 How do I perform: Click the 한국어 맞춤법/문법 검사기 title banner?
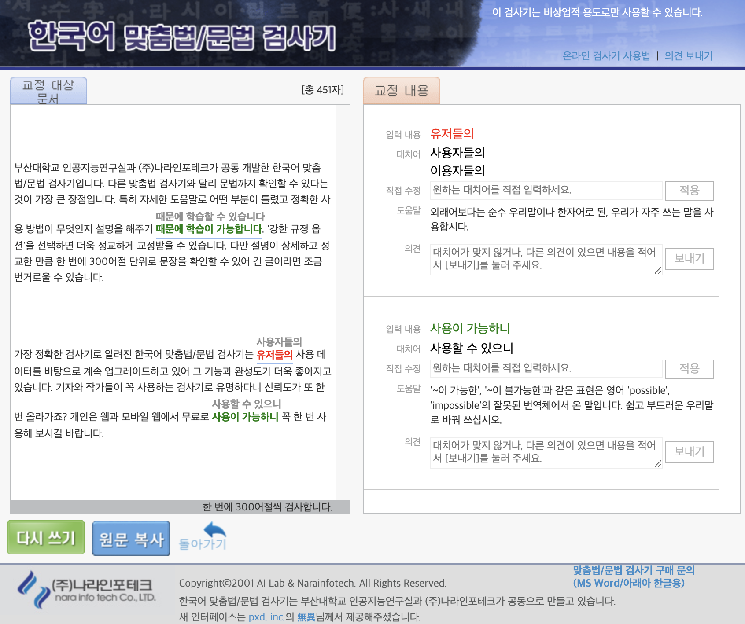point(182,37)
